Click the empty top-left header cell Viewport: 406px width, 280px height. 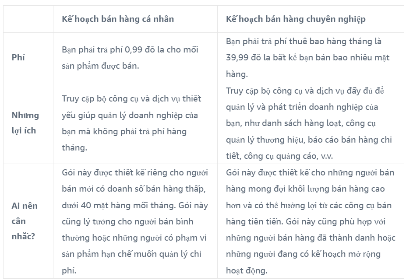pyautogui.click(x=28, y=19)
